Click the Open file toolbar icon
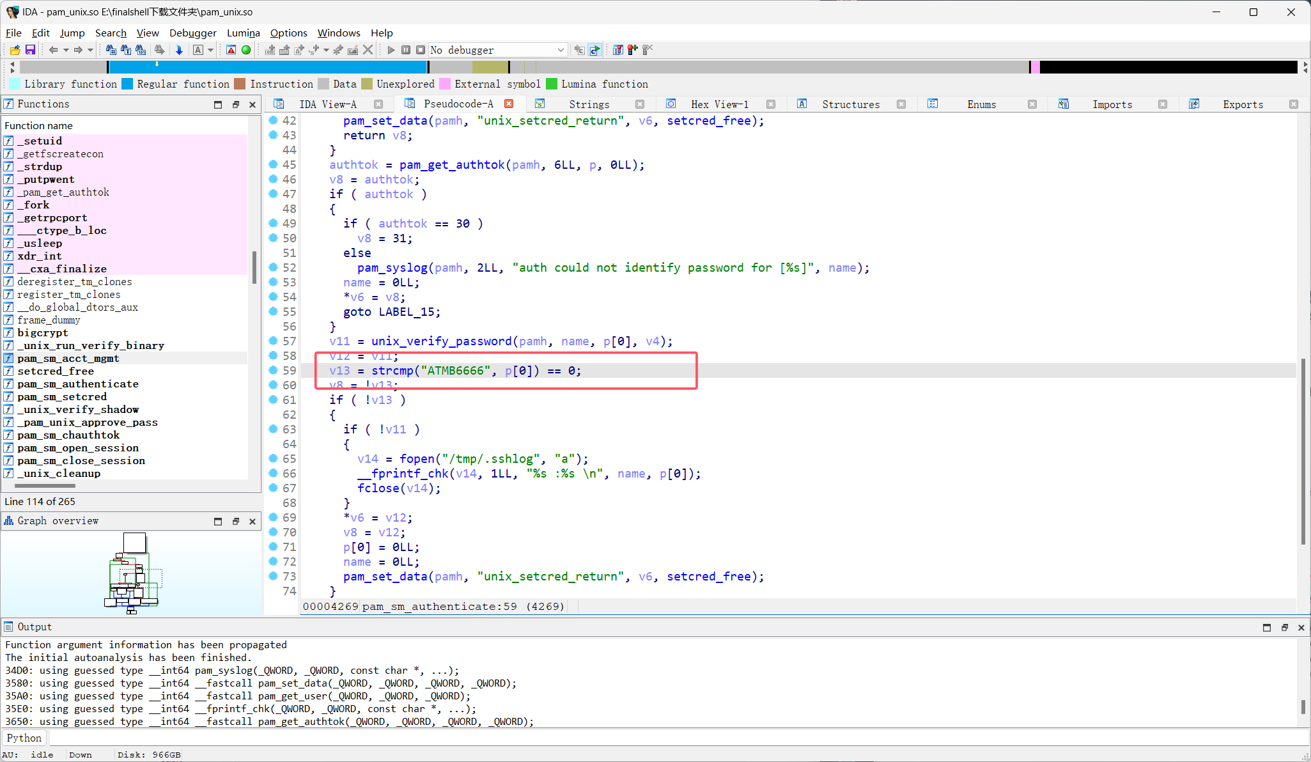This screenshot has width=1311, height=762. 15,50
